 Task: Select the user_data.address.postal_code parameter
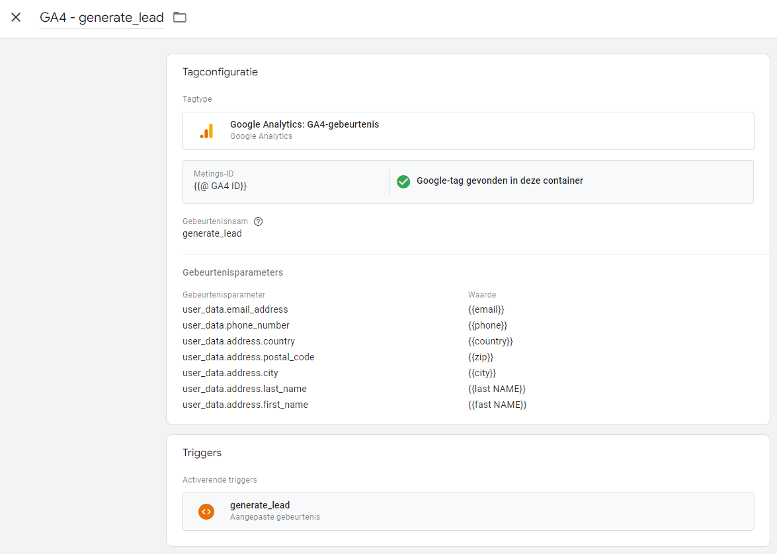(249, 357)
